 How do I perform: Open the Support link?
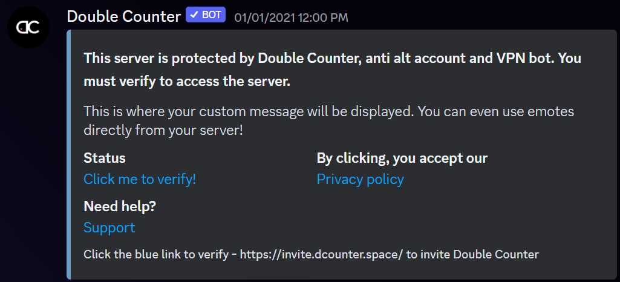click(x=109, y=228)
